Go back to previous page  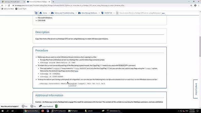(2, 6)
